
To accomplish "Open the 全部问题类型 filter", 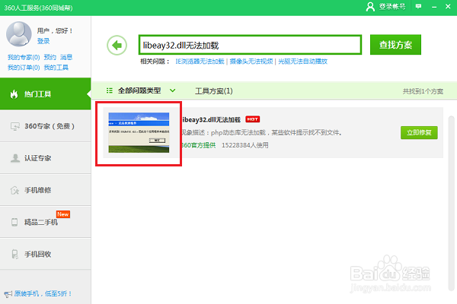I will click(141, 90).
